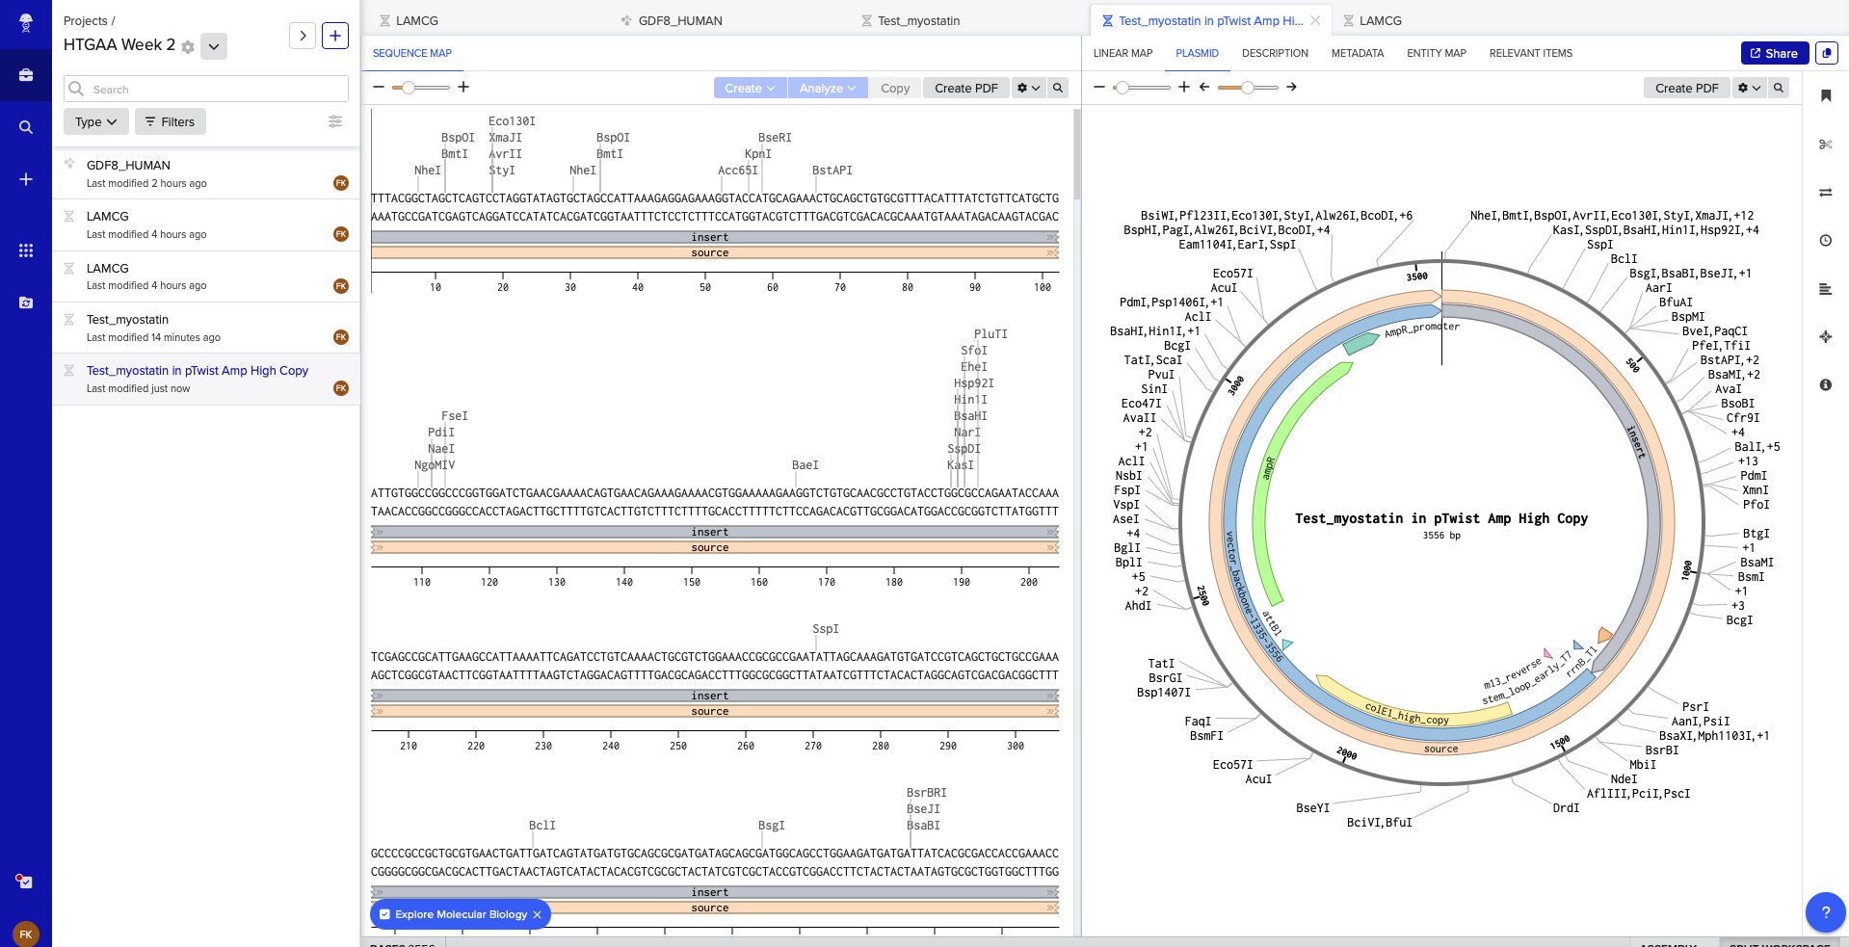The width and height of the screenshot is (1849, 947).
Task: Open the sequence info icon
Action: (1824, 384)
